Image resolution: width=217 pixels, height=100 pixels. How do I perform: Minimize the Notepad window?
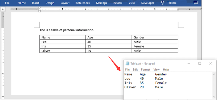tap(189, 64)
